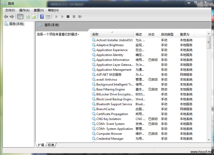Image resolution: width=214 pixels, height=155 pixels.
Task: Sort by the 启动类型 column header
Action: click(x=167, y=34)
